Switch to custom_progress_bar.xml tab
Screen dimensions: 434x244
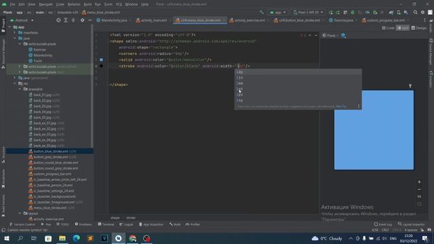tap(385, 20)
